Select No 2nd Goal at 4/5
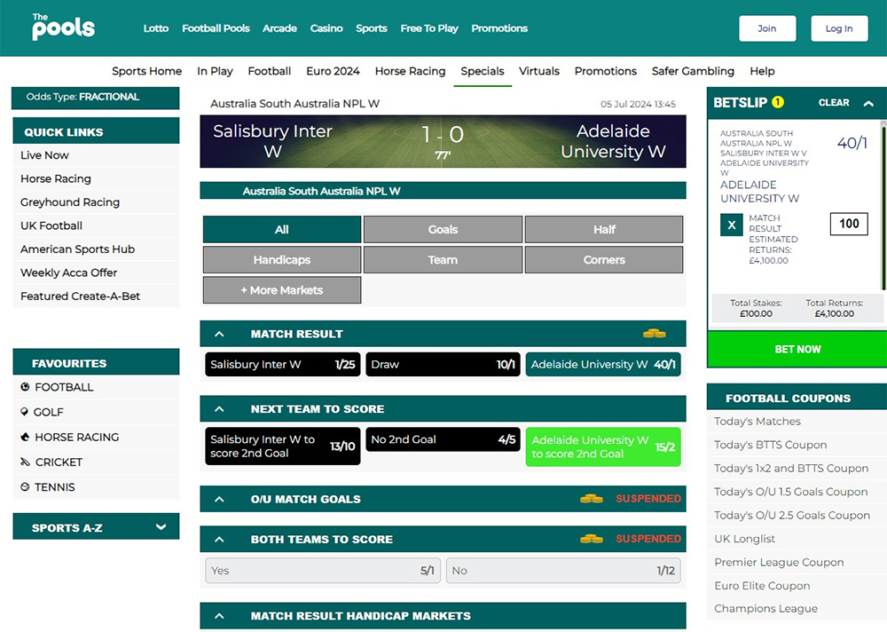This screenshot has height=632, width=887. coord(443,439)
